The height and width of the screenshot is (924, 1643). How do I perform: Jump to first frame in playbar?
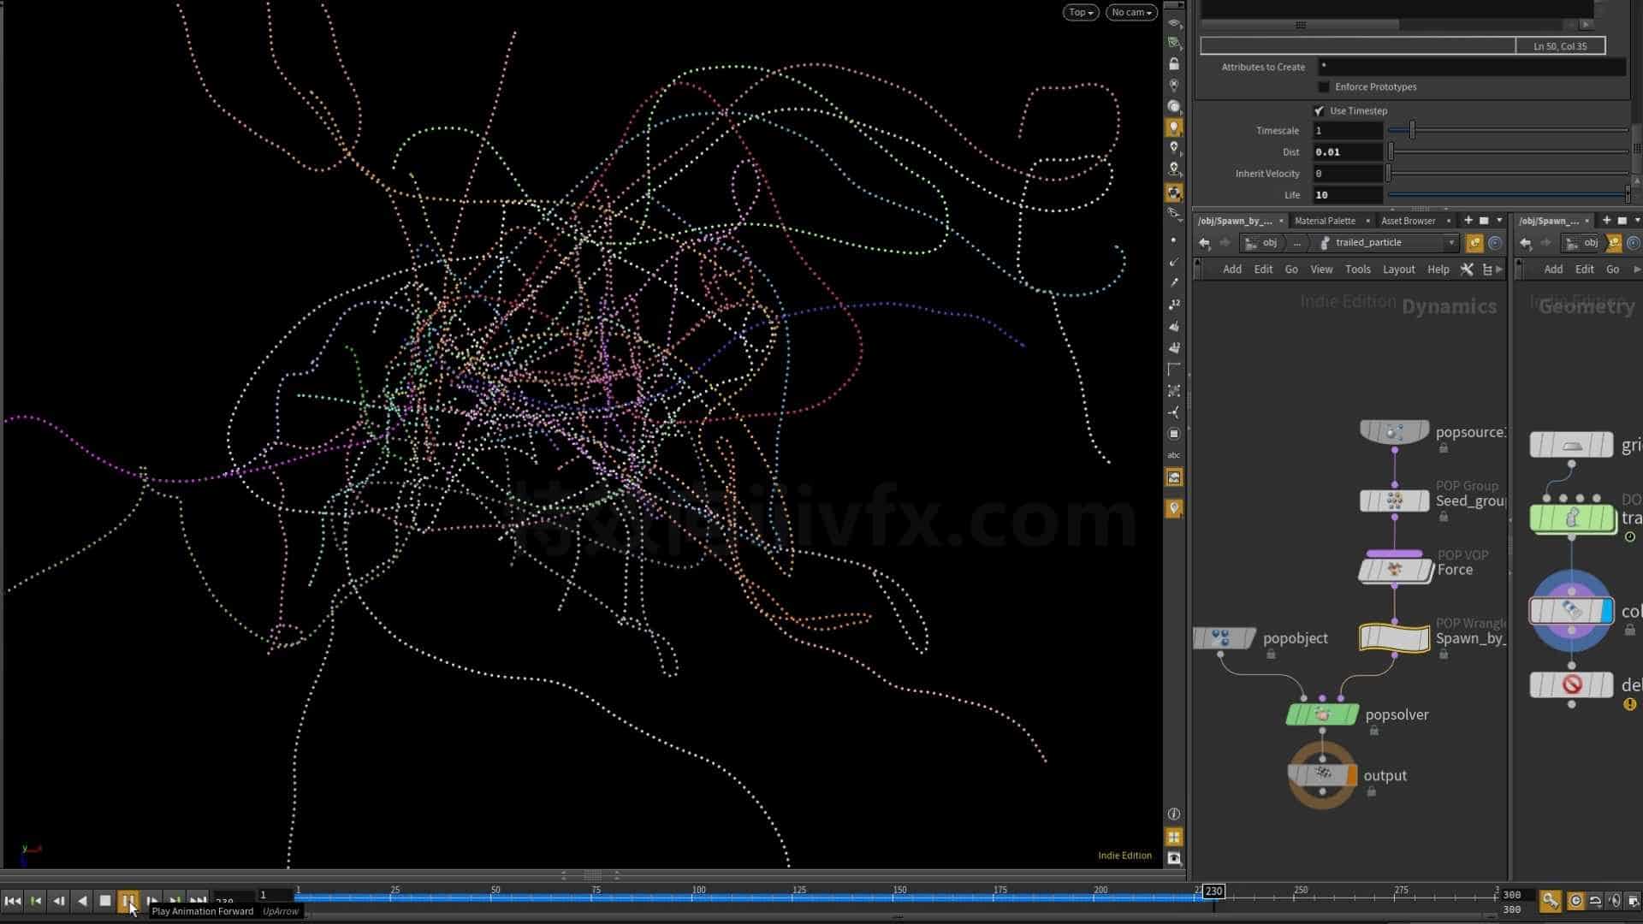point(12,900)
